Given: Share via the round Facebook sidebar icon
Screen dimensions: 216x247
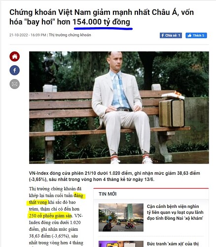Looking at the screenshot, I should [x=15, y=70].
